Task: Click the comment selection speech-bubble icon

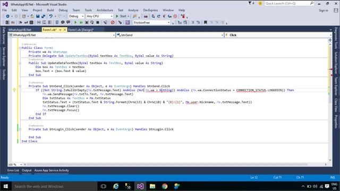Action: (x=63, y=22)
